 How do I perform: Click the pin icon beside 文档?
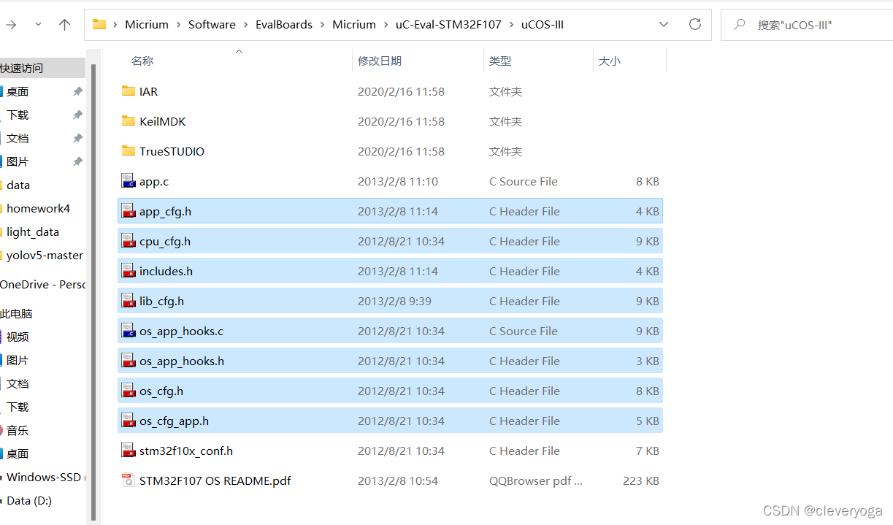click(77, 138)
